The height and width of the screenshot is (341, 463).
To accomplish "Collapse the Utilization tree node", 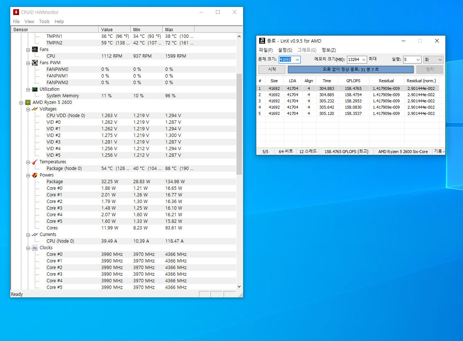I will coord(28,89).
